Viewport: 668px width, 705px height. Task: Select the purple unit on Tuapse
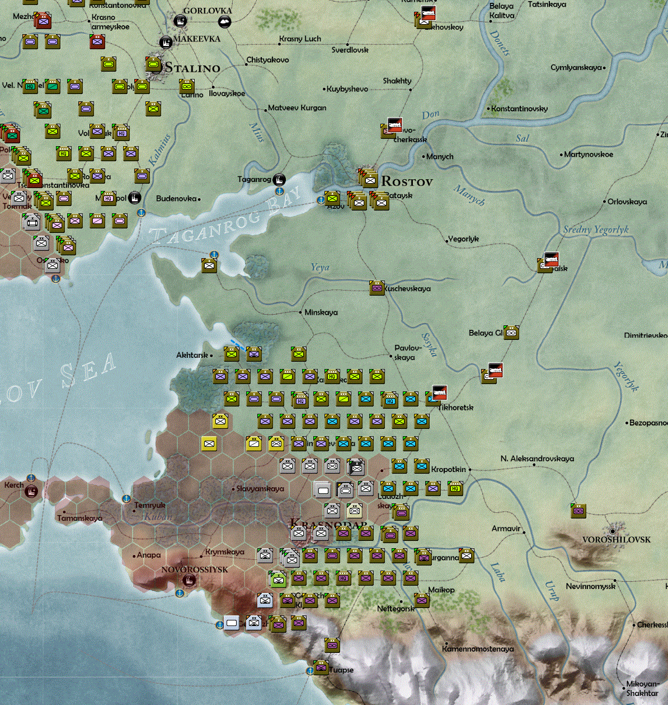pyautogui.click(x=321, y=667)
